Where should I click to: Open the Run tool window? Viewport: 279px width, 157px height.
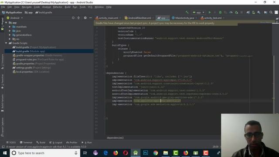tap(87, 143)
